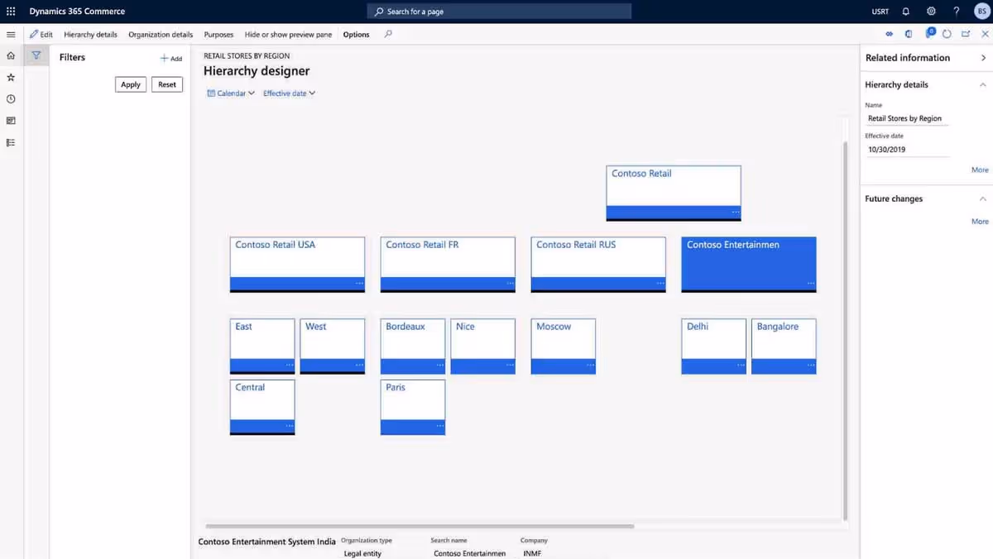The width and height of the screenshot is (993, 559).
Task: Open the Microsoft app launcher grid
Action: (x=10, y=11)
